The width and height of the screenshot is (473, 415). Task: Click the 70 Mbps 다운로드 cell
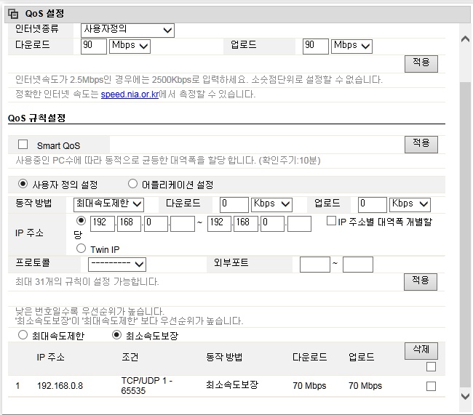[x=309, y=386]
